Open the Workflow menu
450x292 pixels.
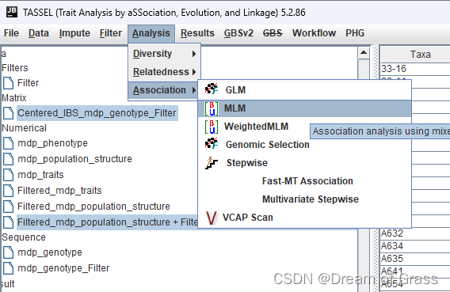[x=315, y=33]
